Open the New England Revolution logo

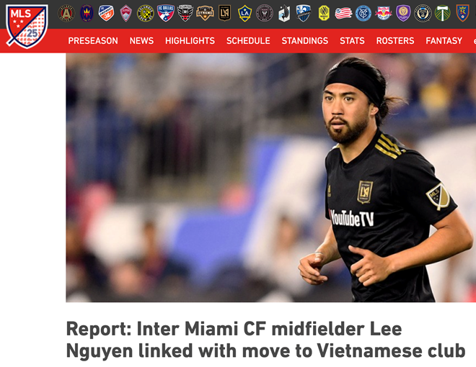pyautogui.click(x=343, y=14)
